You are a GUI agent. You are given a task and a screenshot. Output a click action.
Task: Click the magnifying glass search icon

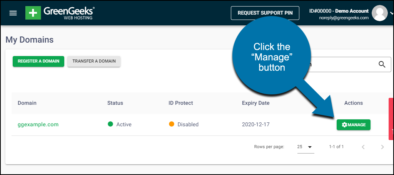[x=382, y=64]
